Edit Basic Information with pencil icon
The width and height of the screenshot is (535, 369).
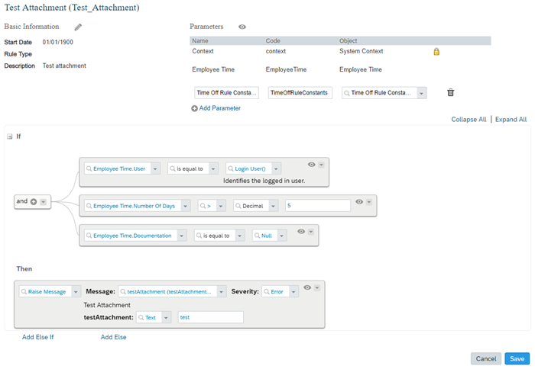click(78, 27)
